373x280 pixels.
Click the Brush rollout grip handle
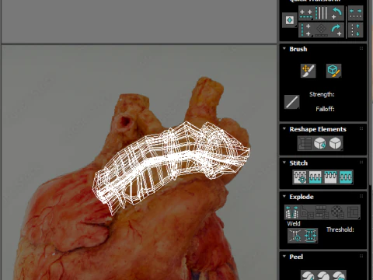(x=361, y=48)
